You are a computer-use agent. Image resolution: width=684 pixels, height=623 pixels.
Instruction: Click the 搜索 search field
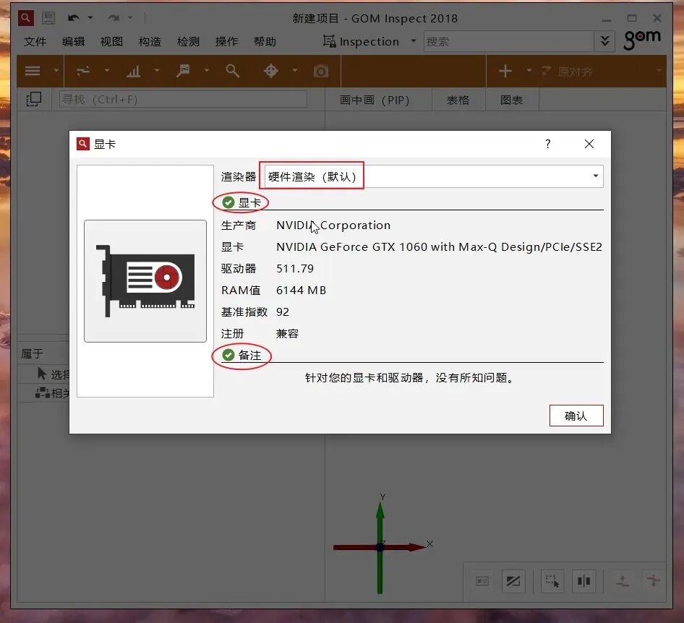tap(508, 41)
